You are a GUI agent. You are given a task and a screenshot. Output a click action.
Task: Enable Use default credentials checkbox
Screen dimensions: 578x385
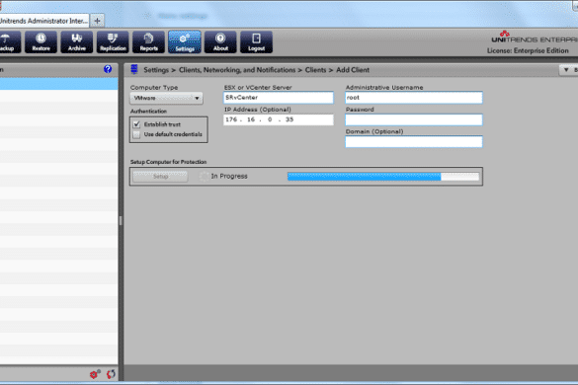(136, 134)
